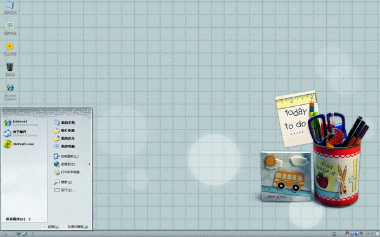The image size is (380, 237).
Task: Open 打印机和传真 printers entry
Action: [66, 172]
